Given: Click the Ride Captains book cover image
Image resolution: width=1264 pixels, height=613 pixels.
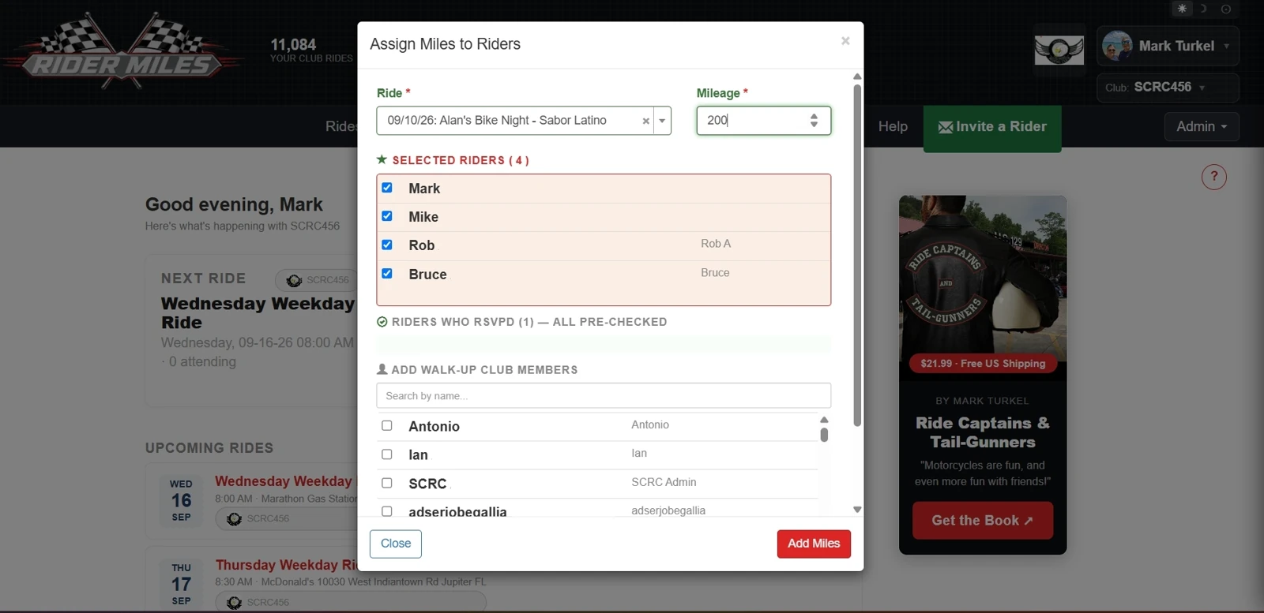Looking at the screenshot, I should [983, 288].
